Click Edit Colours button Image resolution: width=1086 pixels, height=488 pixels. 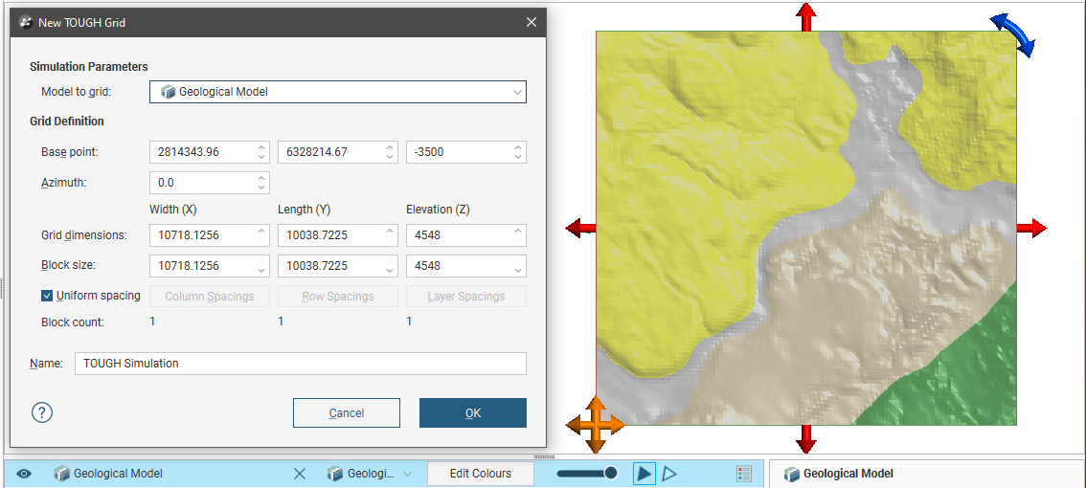pos(480,474)
